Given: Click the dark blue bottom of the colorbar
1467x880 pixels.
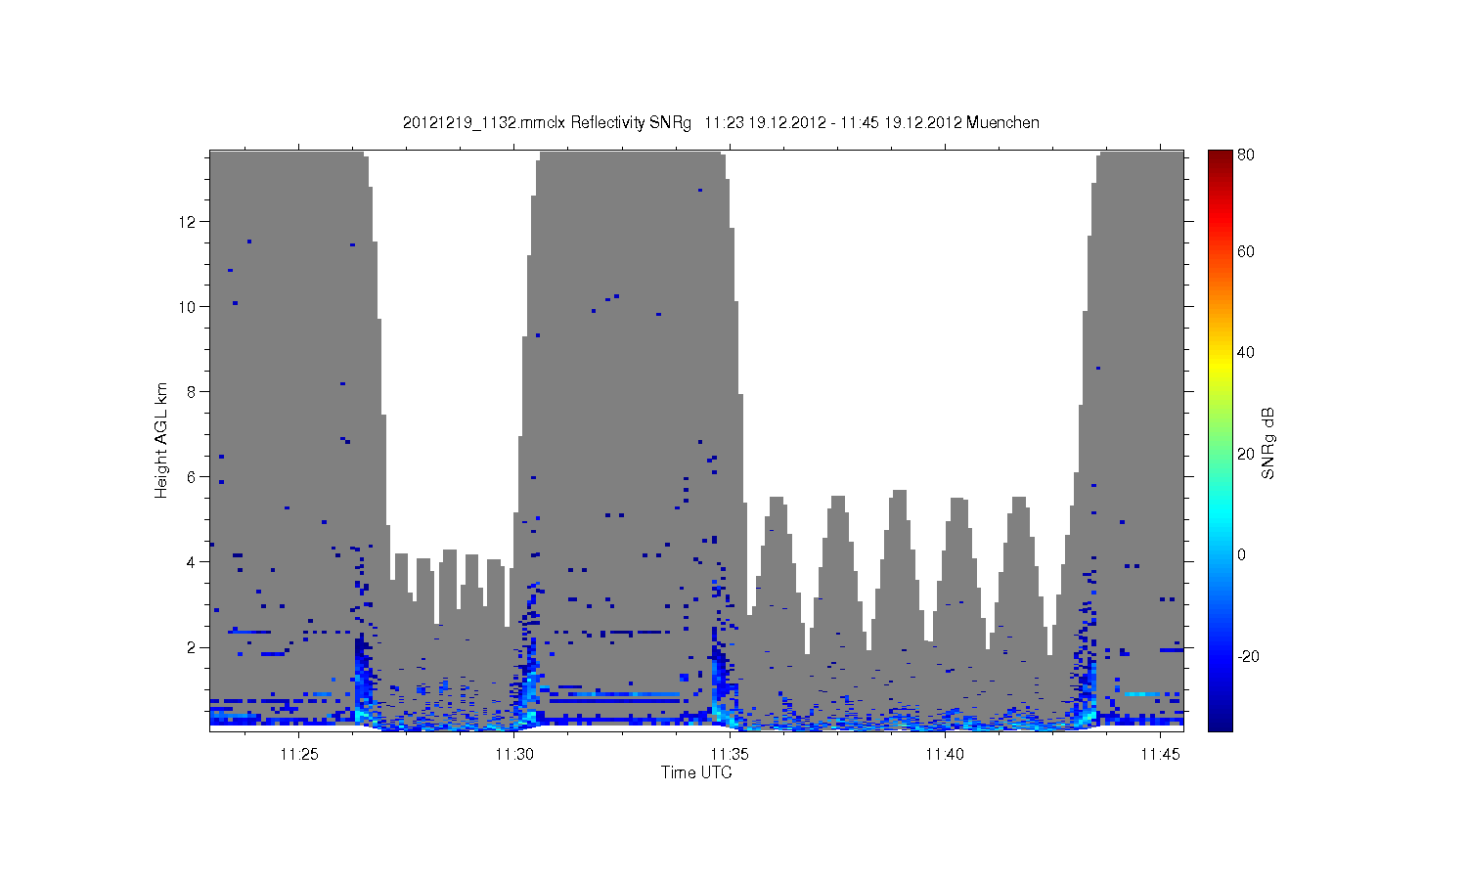Looking at the screenshot, I should click(x=1220, y=722).
